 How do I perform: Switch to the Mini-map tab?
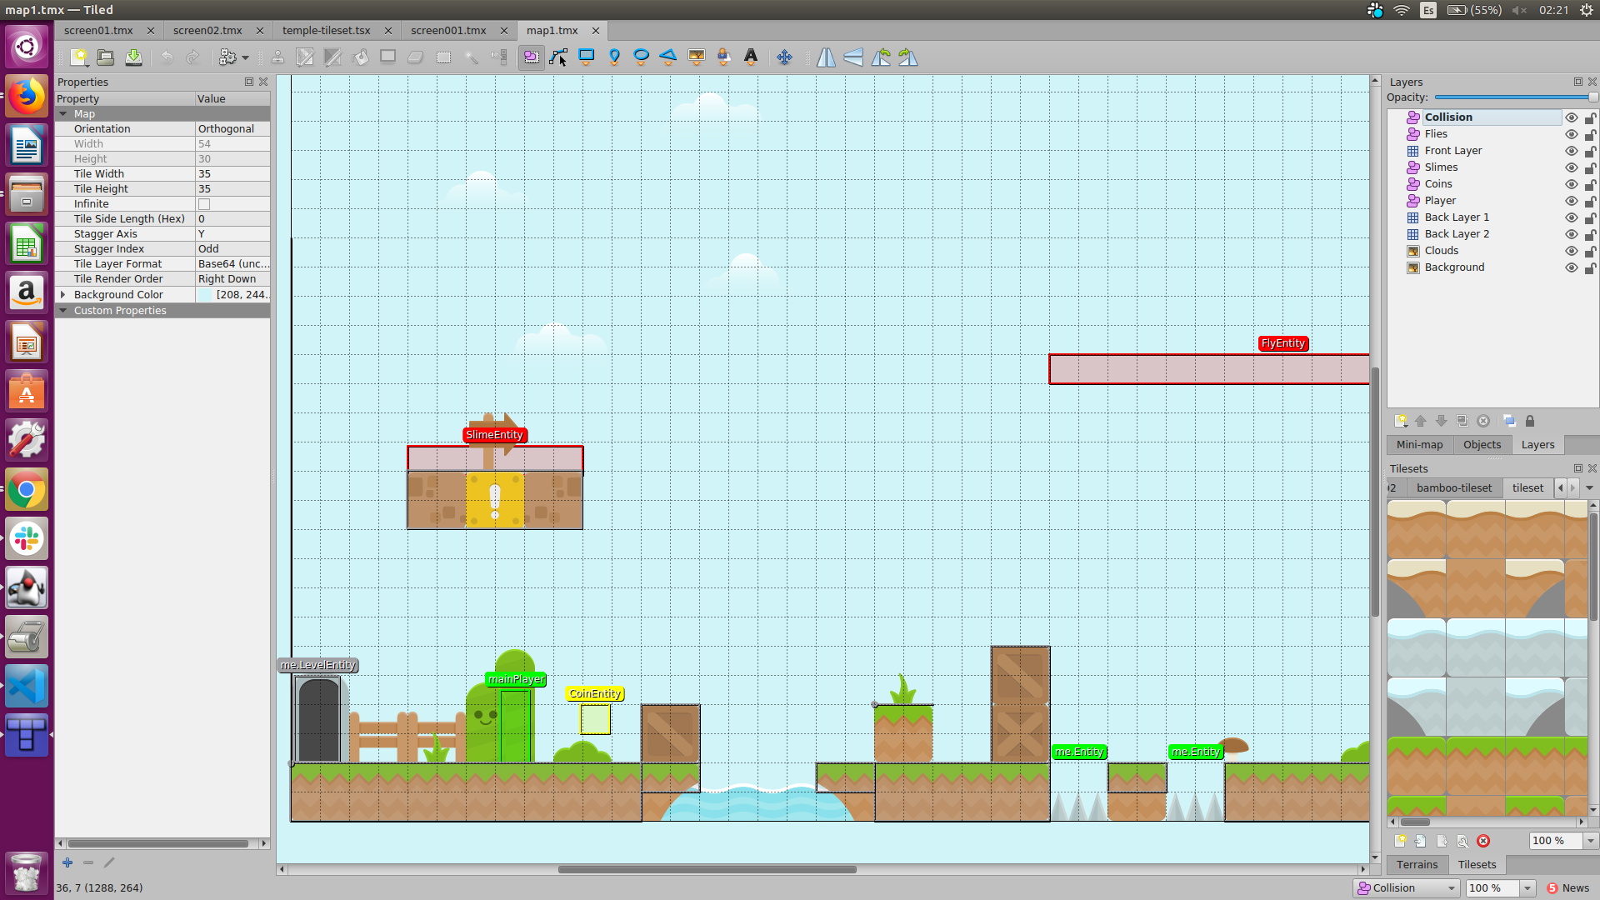pyautogui.click(x=1420, y=444)
